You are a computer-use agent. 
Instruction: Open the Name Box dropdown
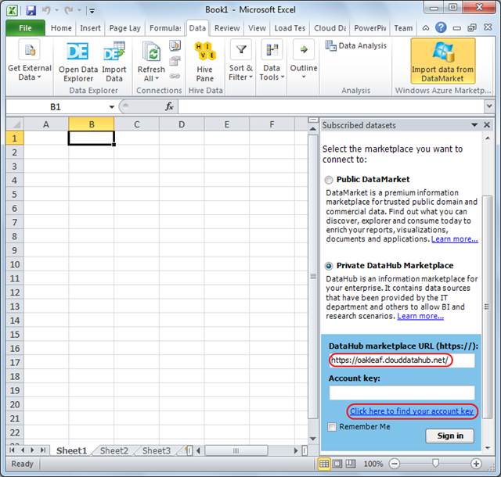[111, 107]
